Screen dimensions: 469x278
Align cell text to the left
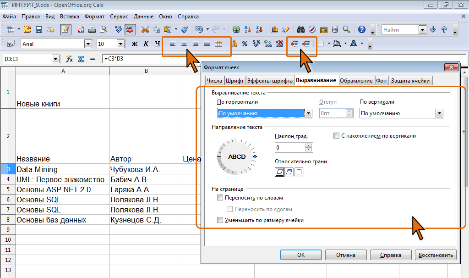(173, 44)
